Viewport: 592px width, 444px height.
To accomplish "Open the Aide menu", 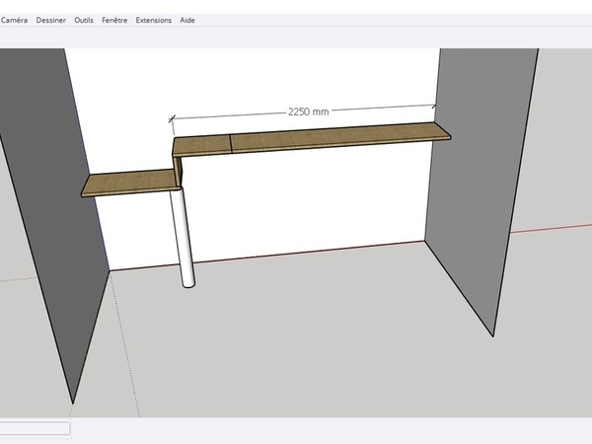I will pos(187,20).
